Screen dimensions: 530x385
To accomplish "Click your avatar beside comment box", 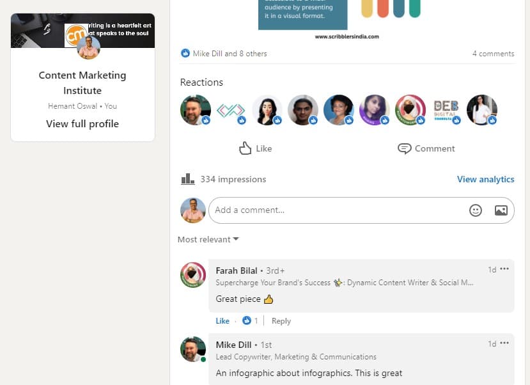I will pyautogui.click(x=193, y=210).
